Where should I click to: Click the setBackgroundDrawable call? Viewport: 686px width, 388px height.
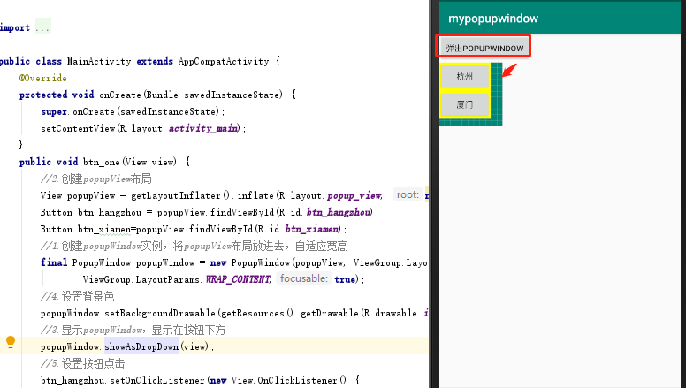[x=160, y=313]
